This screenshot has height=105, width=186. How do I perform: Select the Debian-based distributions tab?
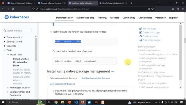point(63,78)
